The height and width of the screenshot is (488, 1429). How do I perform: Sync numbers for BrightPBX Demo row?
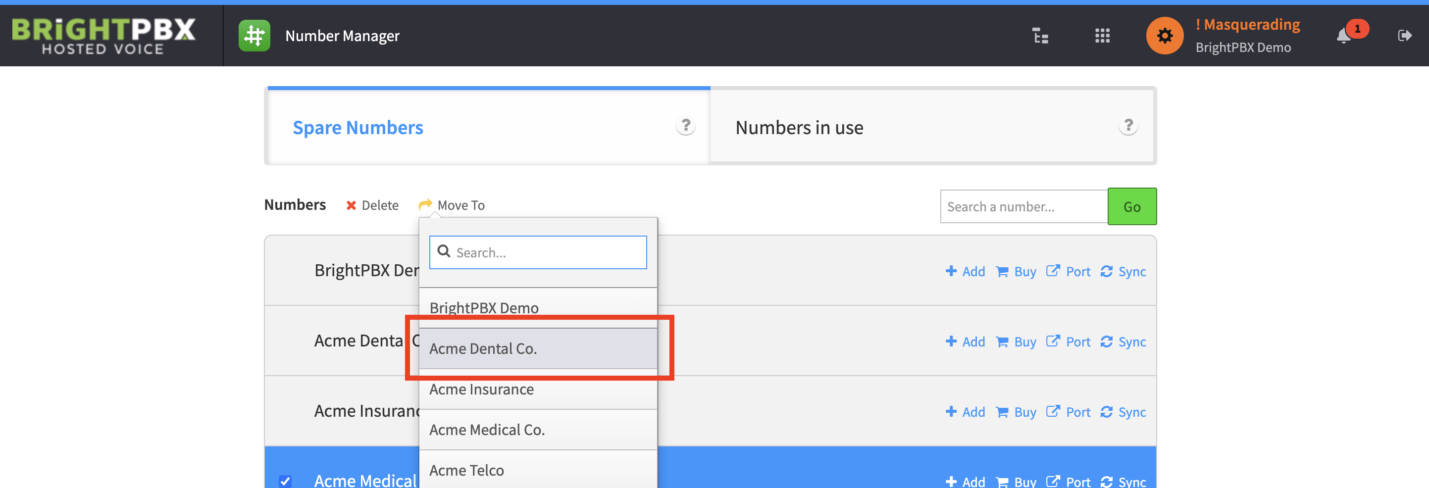pyautogui.click(x=1123, y=272)
